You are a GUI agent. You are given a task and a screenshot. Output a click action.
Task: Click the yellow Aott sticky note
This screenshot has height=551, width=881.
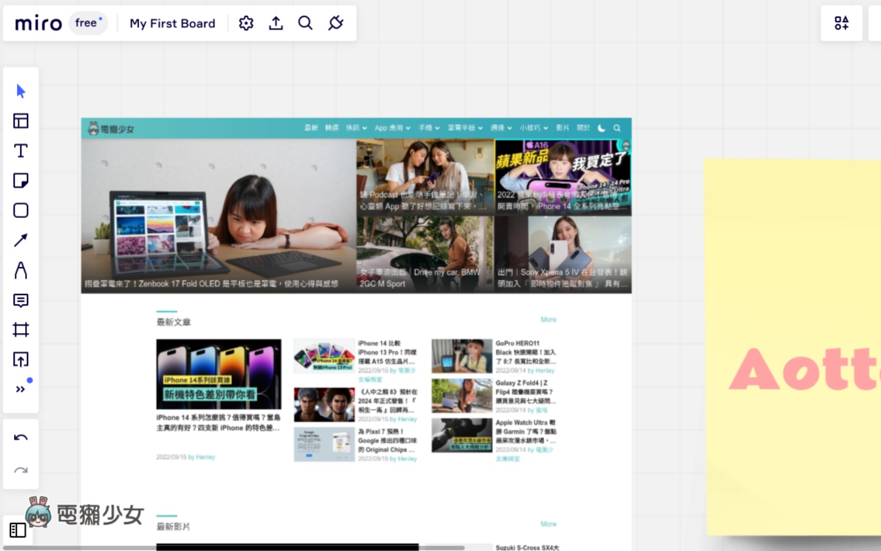(x=794, y=347)
